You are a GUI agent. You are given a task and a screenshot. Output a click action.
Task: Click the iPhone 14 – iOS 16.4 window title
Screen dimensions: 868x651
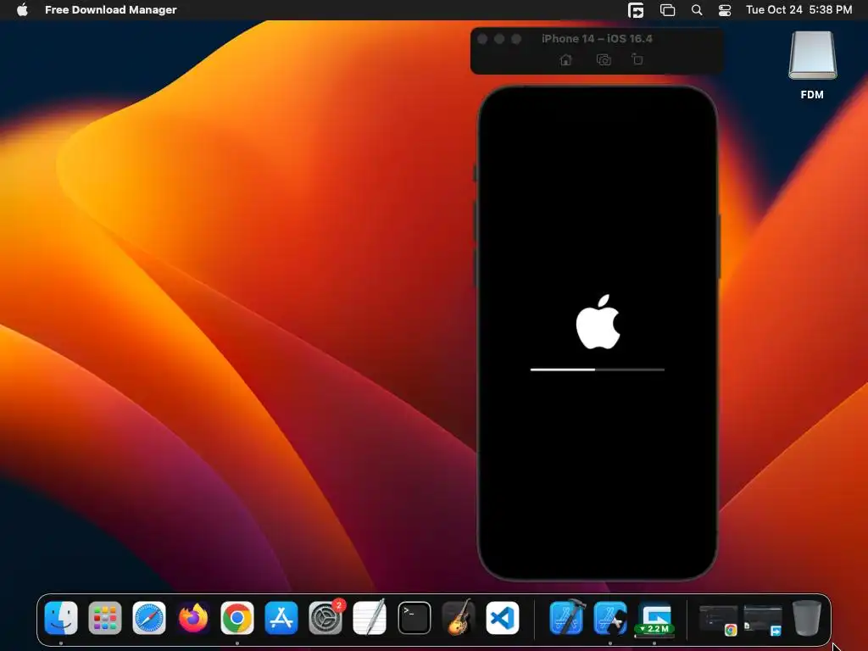pos(597,39)
